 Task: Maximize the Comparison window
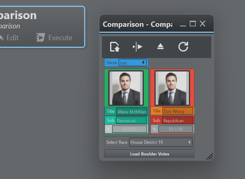pyautogui.click(x=193, y=24)
